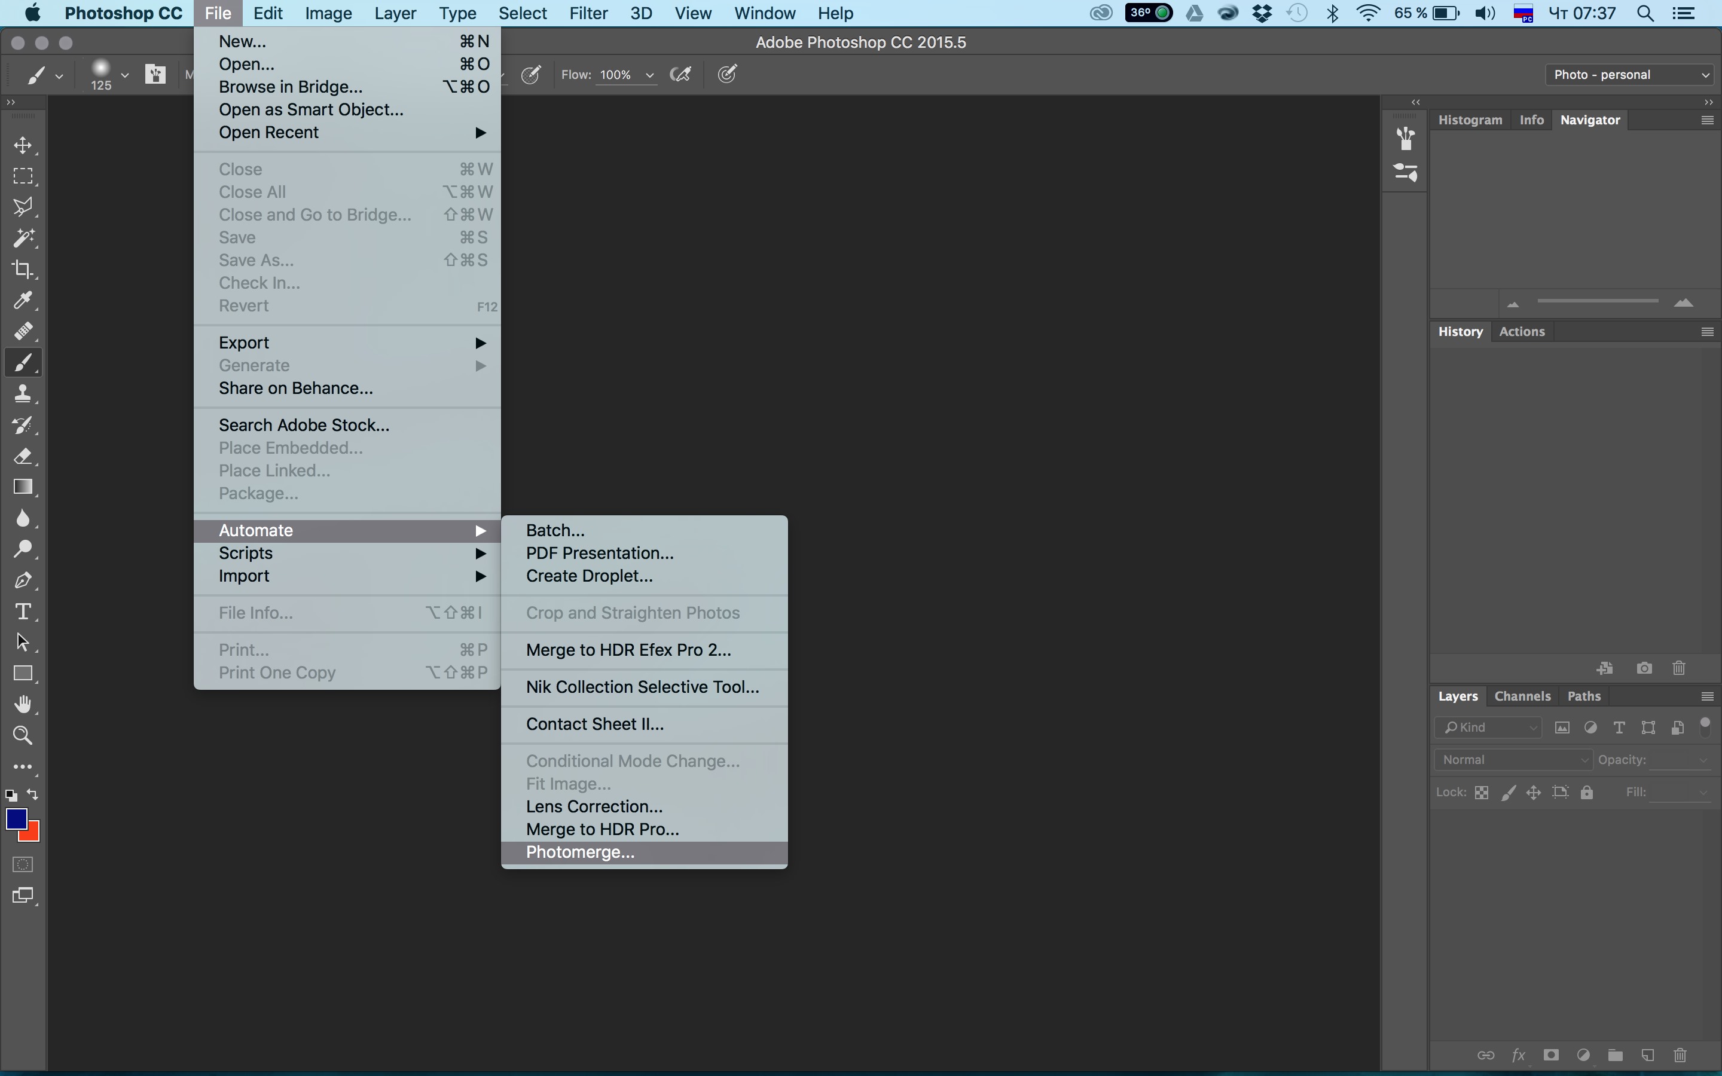
Task: Toggle the layer filter switch
Action: coord(1705,726)
